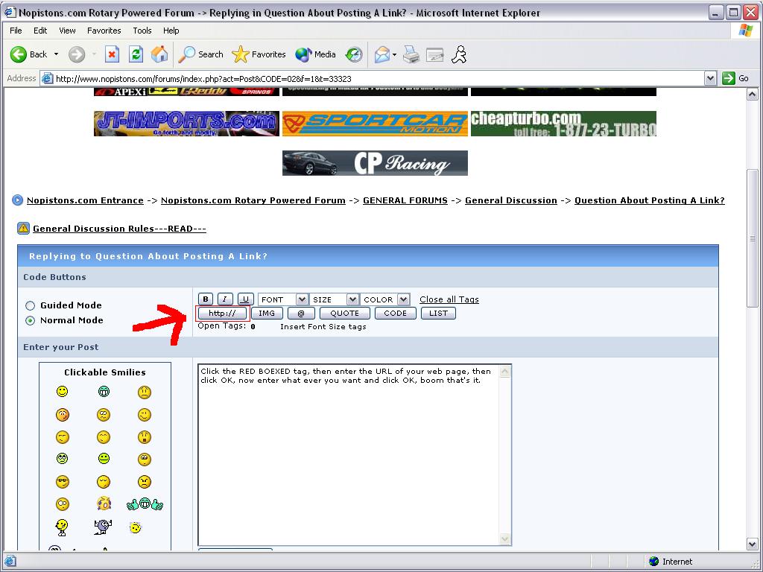The height and width of the screenshot is (572, 763).
Task: Click the Stop loading icon
Action: click(112, 54)
